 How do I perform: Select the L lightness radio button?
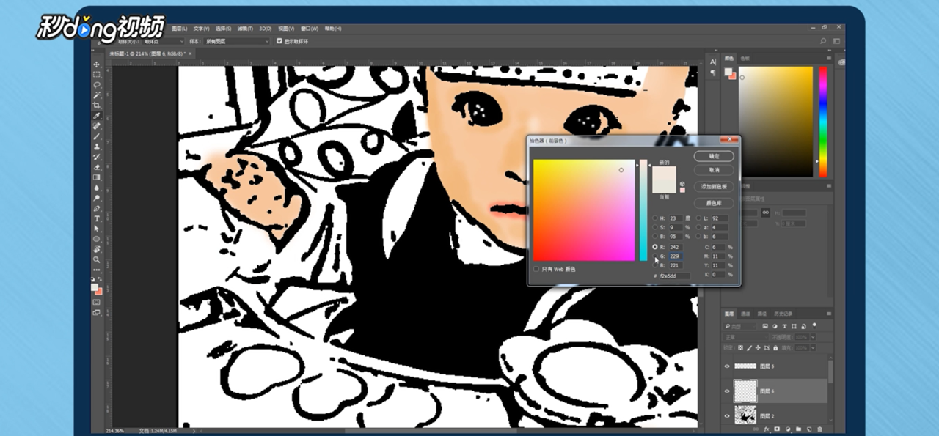pos(698,218)
